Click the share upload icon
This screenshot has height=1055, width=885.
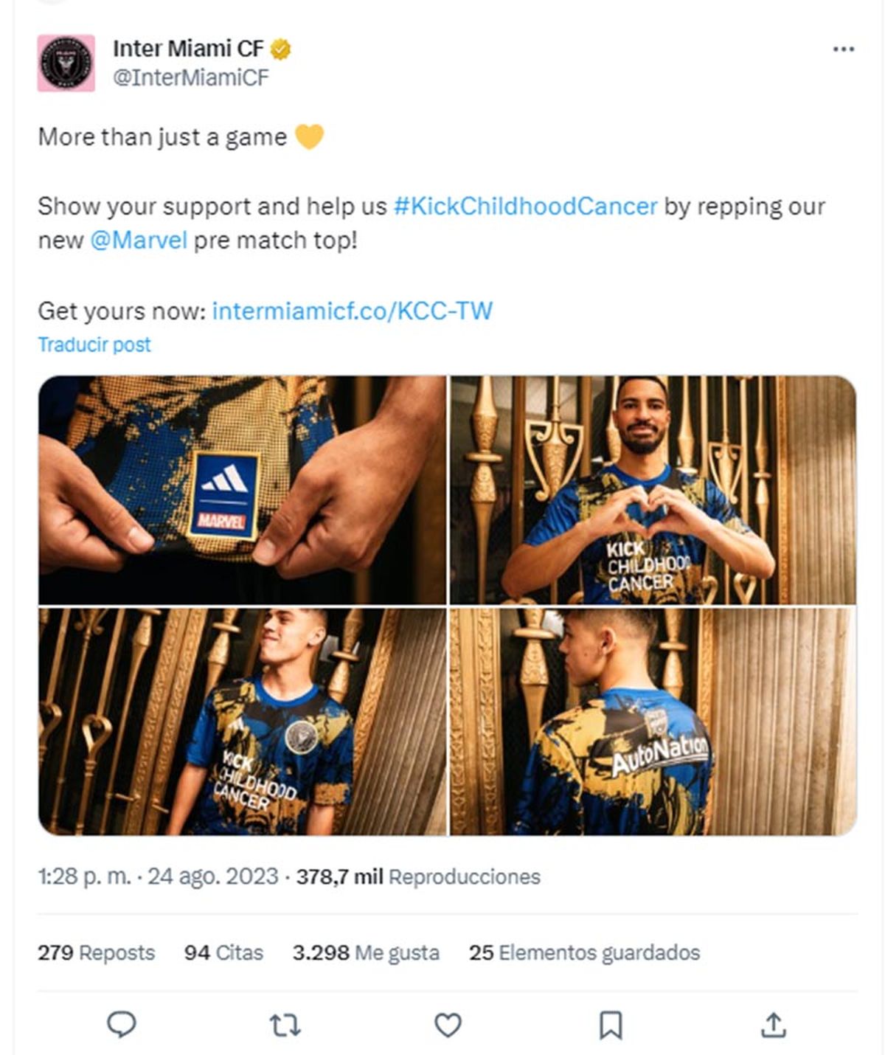tap(773, 1024)
